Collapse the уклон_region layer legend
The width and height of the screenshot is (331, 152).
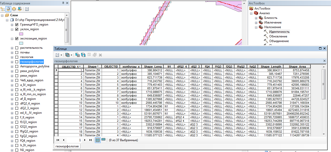coord(12,29)
